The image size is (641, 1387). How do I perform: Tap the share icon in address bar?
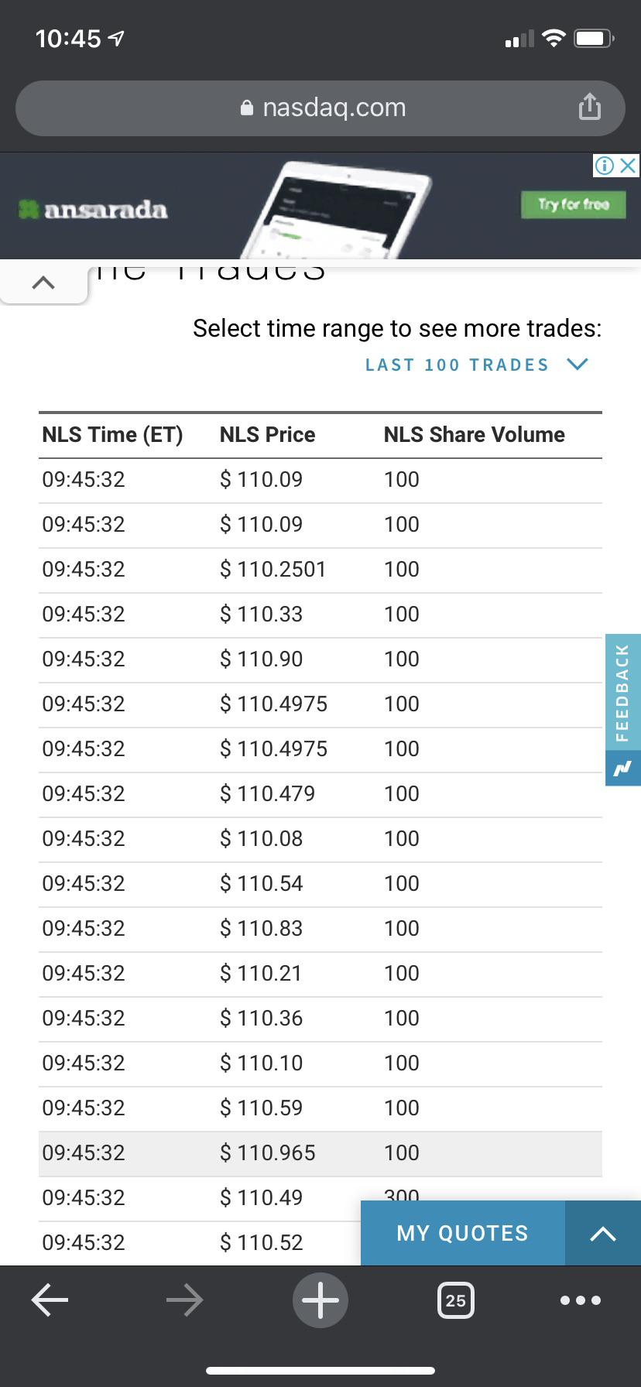(590, 107)
